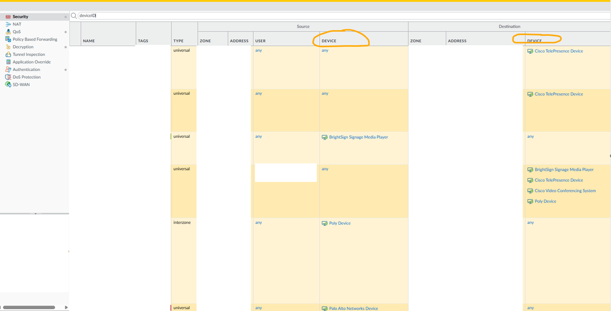Viewport: 611px width, 311px height.
Task: Click the Destination group header
Action: (509, 26)
